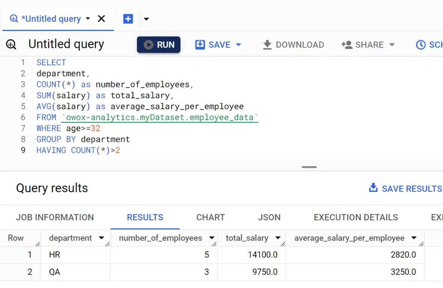
Task: Open the department column dropdown menu
Action: click(101, 238)
